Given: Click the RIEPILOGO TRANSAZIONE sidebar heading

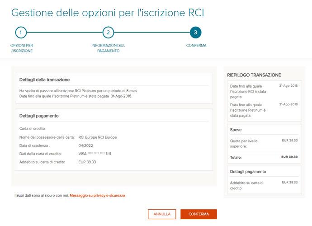Looking at the screenshot, I should [x=255, y=75].
